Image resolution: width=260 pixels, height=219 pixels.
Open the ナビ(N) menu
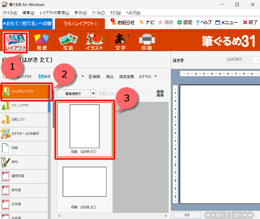pos(115,13)
